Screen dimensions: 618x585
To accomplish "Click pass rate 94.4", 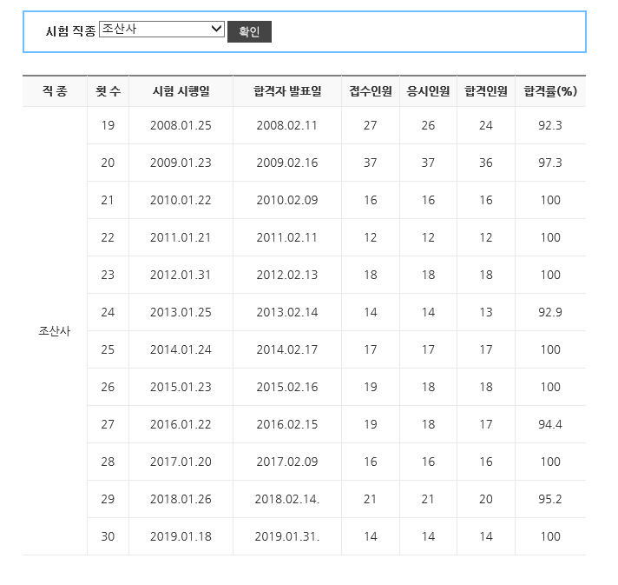I will [x=550, y=424].
